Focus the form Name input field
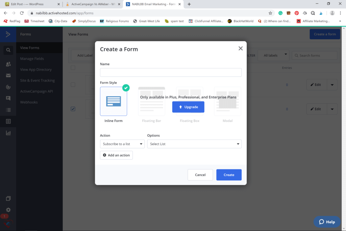The height and width of the screenshot is (231, 346). [171, 72]
